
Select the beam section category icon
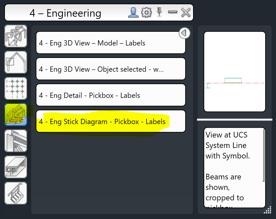coord(15,167)
